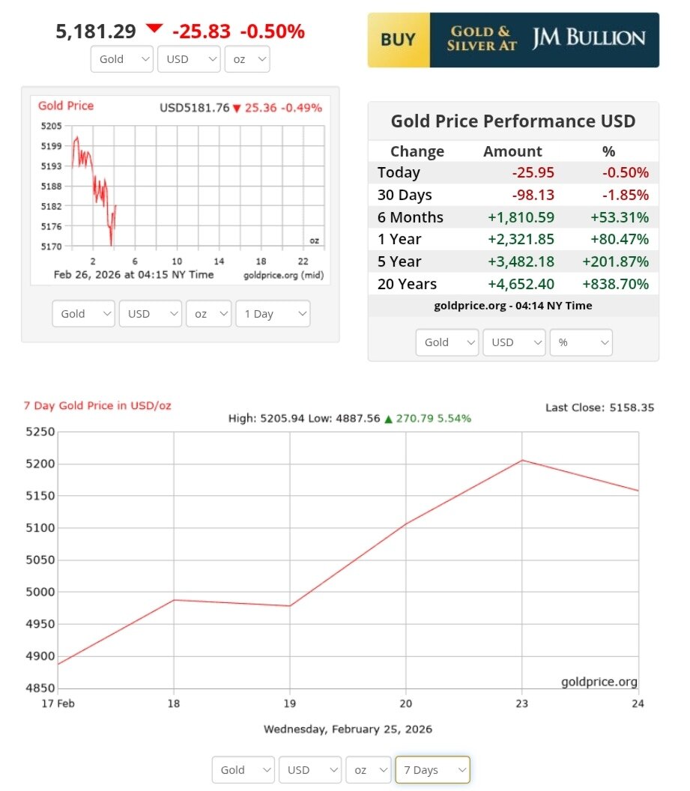Click the green up triangle above 7 Day chart
The image size is (690, 791).
(388, 419)
